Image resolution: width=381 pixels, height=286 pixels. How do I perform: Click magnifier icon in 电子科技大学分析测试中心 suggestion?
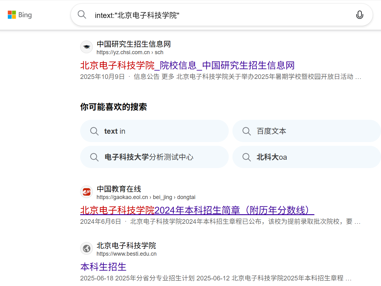(94, 157)
